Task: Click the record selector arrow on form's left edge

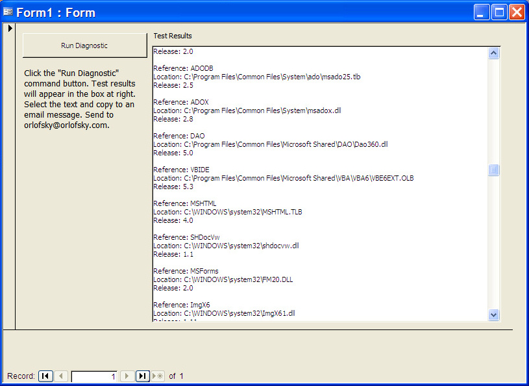Action: [x=10, y=29]
